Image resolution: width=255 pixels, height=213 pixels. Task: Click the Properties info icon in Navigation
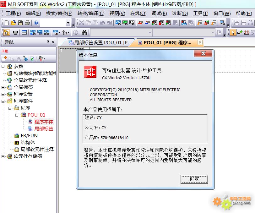click(x=25, y=59)
